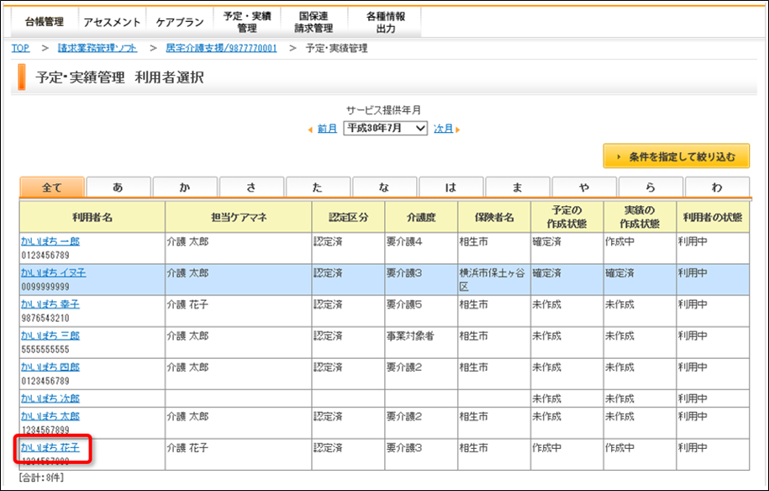This screenshot has height=491, width=769.
Task: Select the さ kana tab
Action: pyautogui.click(x=251, y=187)
